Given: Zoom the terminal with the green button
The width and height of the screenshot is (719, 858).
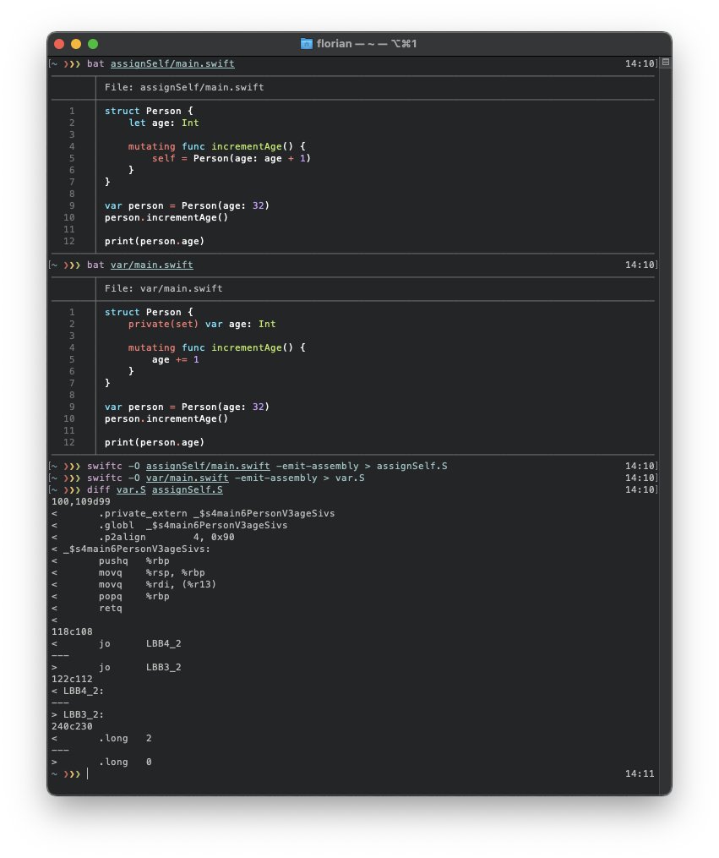Looking at the screenshot, I should click(93, 44).
